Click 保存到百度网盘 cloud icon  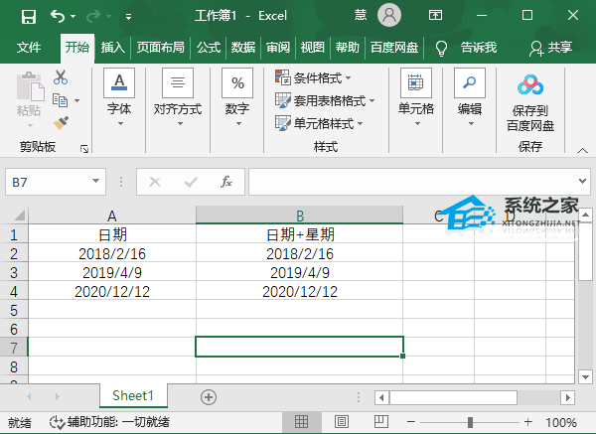coord(530,85)
